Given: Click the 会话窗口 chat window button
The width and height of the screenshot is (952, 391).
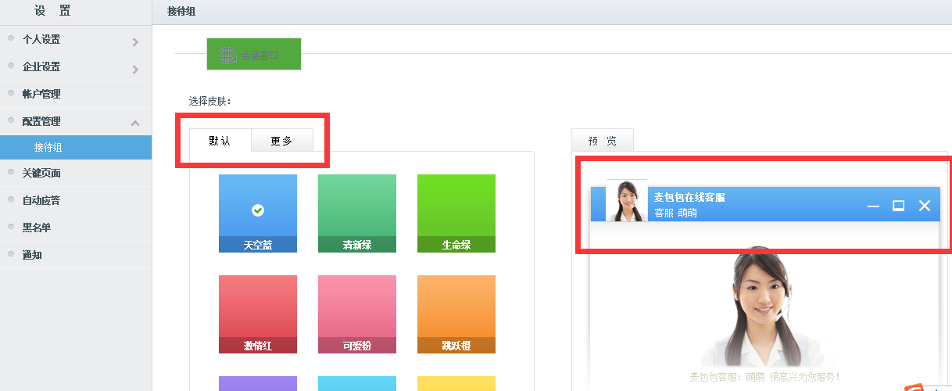Looking at the screenshot, I should [253, 54].
